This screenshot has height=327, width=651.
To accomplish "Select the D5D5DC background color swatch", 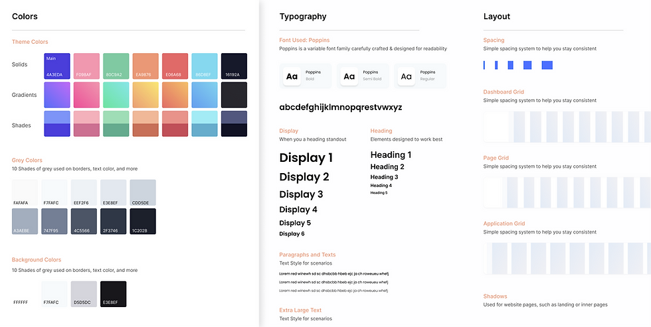I will (x=84, y=294).
